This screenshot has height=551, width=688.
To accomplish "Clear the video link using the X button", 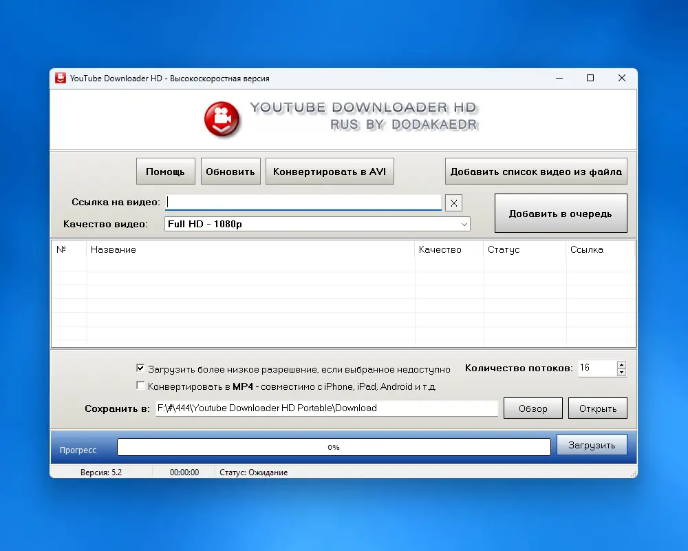I will click(x=454, y=202).
